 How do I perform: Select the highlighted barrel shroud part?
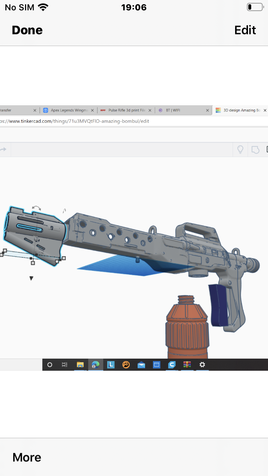34,236
